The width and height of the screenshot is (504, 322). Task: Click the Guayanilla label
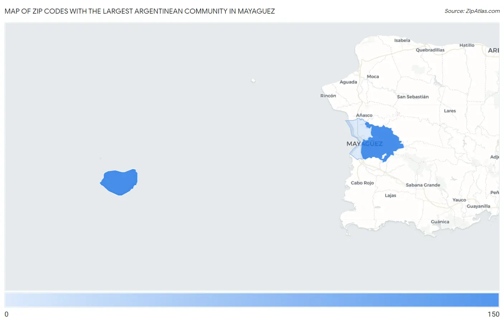coord(479,206)
